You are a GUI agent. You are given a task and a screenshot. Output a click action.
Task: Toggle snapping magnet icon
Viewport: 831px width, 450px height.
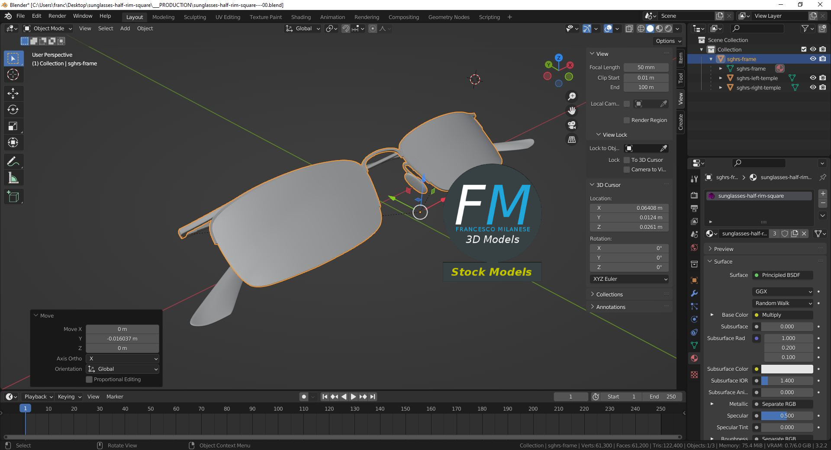(346, 29)
